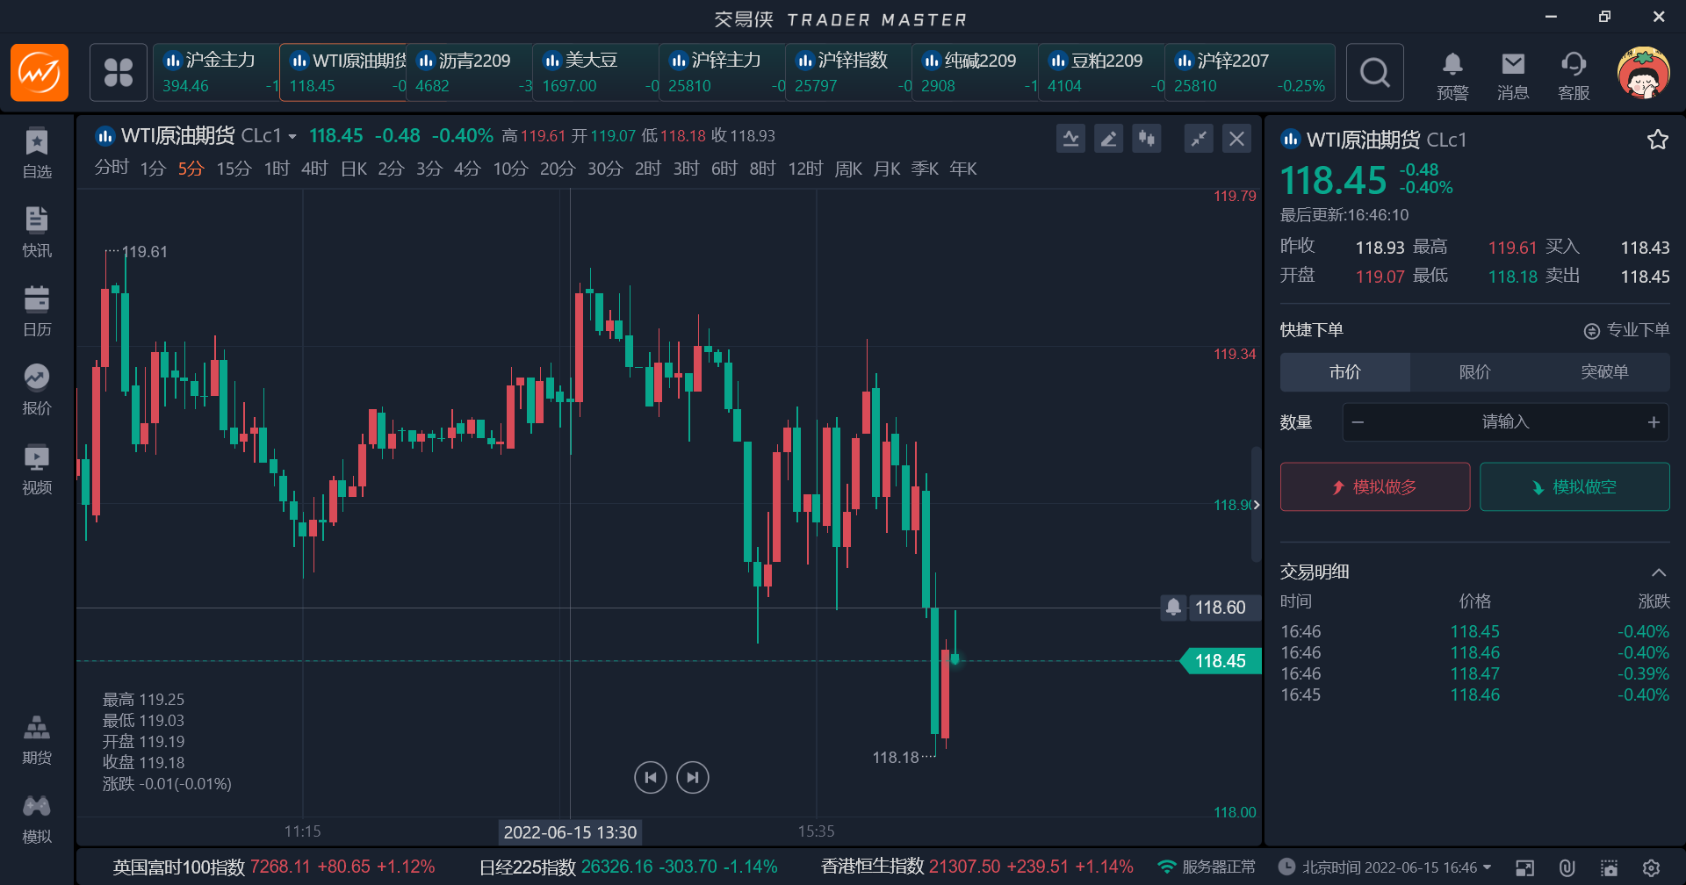The image size is (1686, 885).
Task: Open the search magnifier icon
Action: pyautogui.click(x=1375, y=73)
